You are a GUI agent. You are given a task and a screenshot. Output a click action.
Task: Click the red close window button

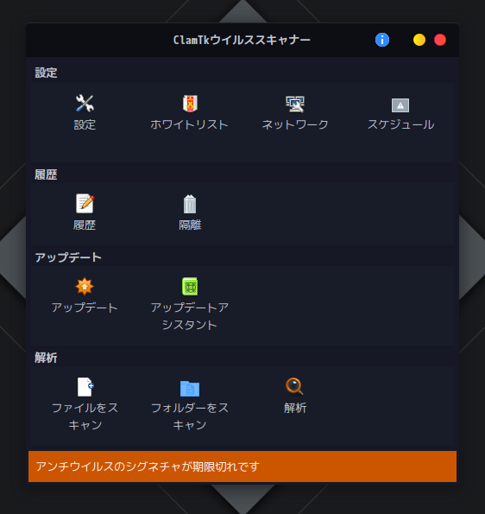[440, 40]
